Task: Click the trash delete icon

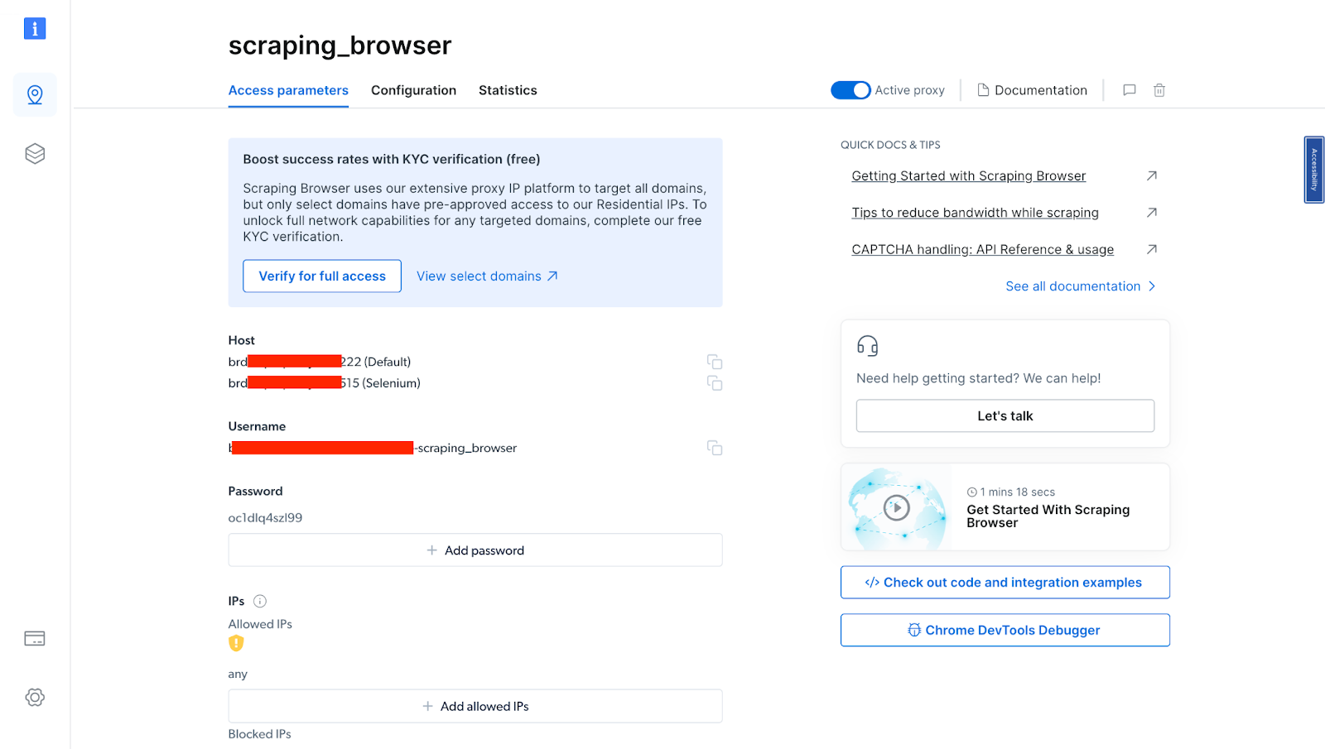Action: [1159, 90]
